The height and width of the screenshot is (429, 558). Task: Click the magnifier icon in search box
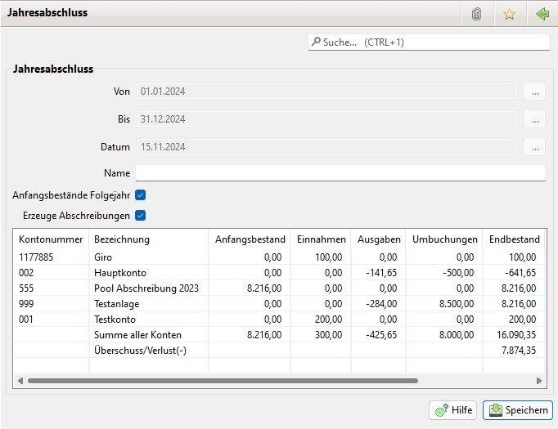(x=316, y=42)
